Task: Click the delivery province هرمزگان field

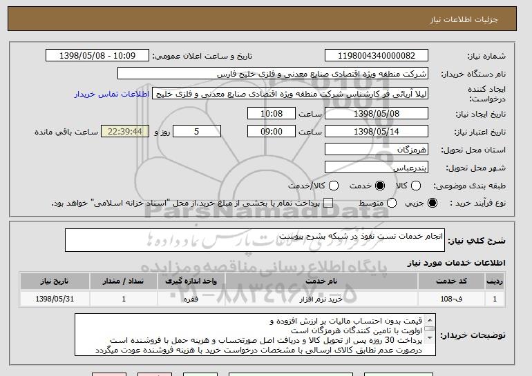Action: coord(377,150)
